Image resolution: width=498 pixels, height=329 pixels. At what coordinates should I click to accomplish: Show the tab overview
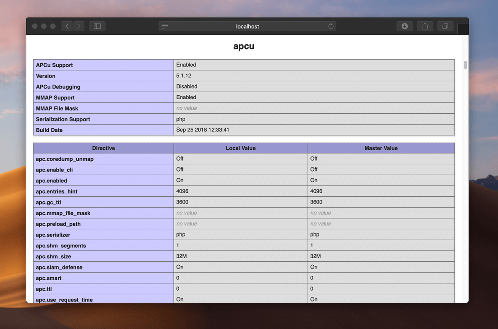pyautogui.click(x=445, y=26)
